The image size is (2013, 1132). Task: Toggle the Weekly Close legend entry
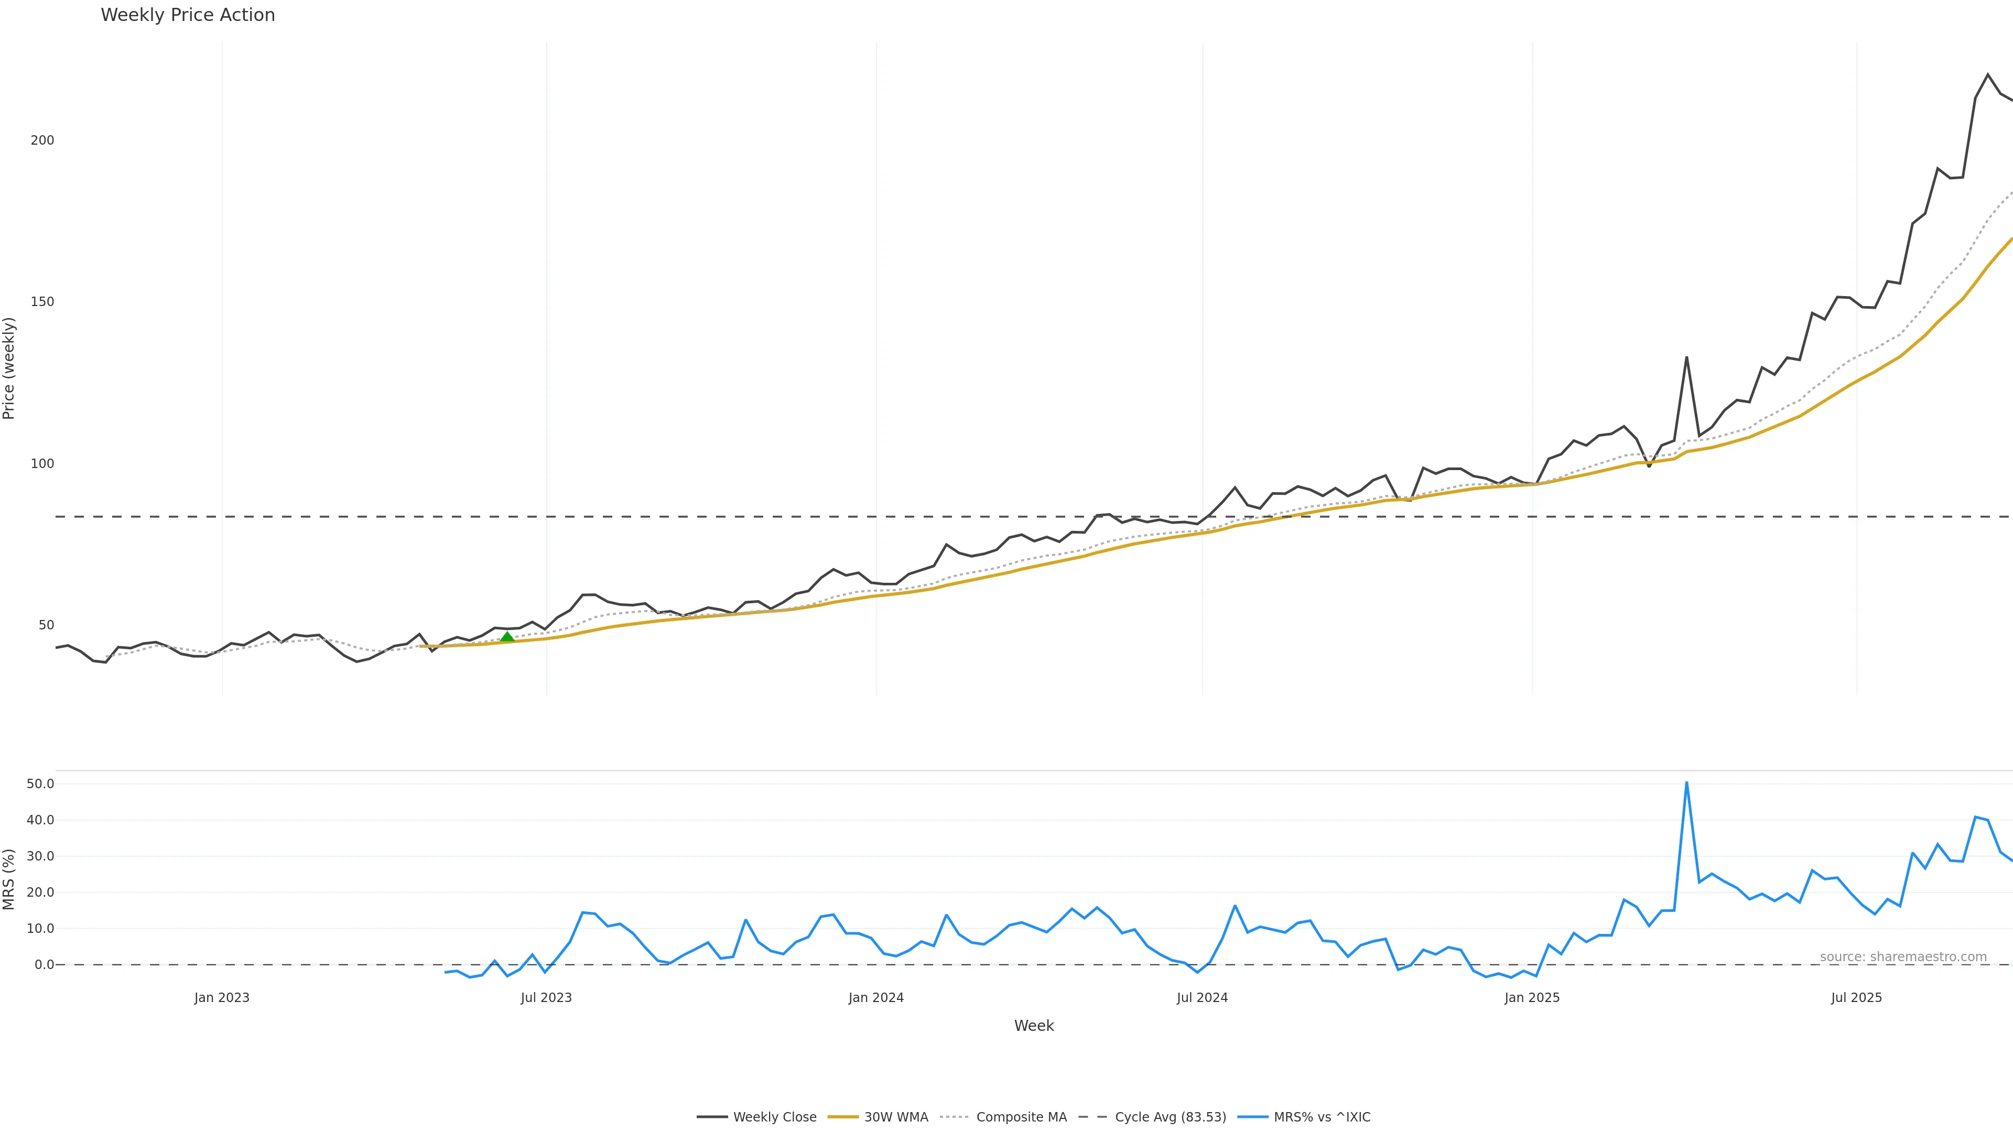click(x=774, y=1117)
